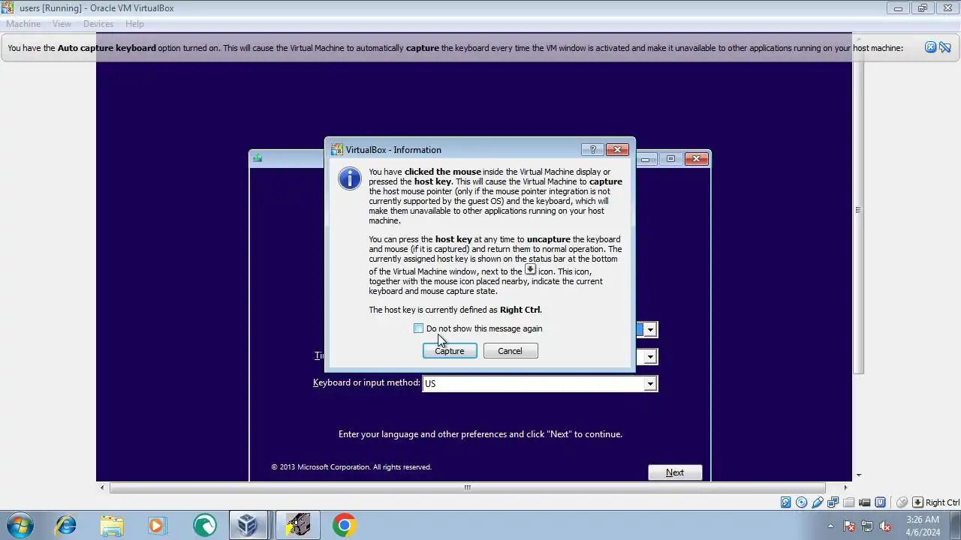The image size is (961, 540).
Task: Click the horizontal scrollbar left arrow
Action: pos(103,487)
